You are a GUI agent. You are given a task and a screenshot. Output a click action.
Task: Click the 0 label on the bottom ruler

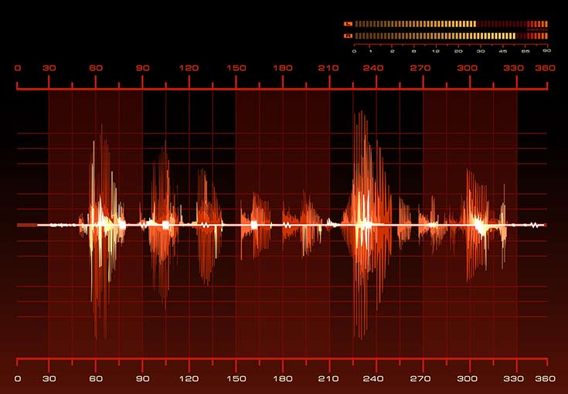coord(17,379)
